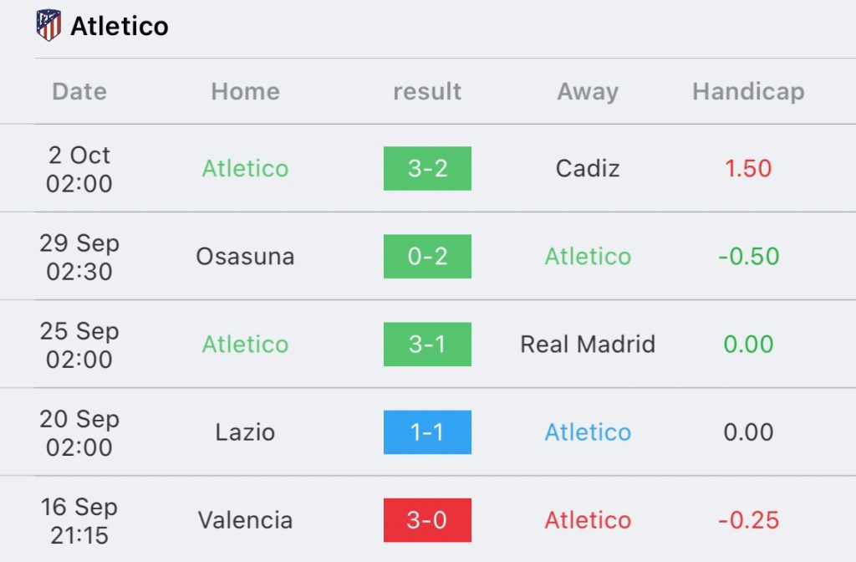The height and width of the screenshot is (562, 856).
Task: Open the blue 1-1 draw result badge
Action: pos(427,432)
